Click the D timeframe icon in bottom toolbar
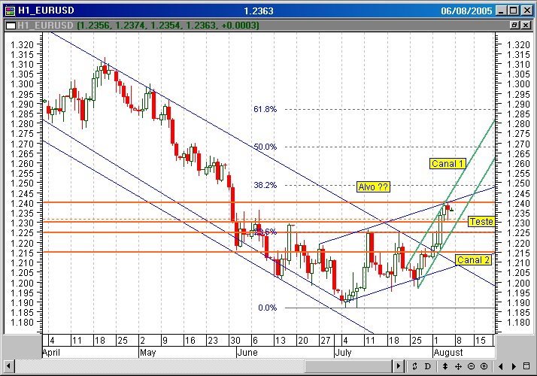The height and width of the screenshot is (376, 537). (427, 366)
